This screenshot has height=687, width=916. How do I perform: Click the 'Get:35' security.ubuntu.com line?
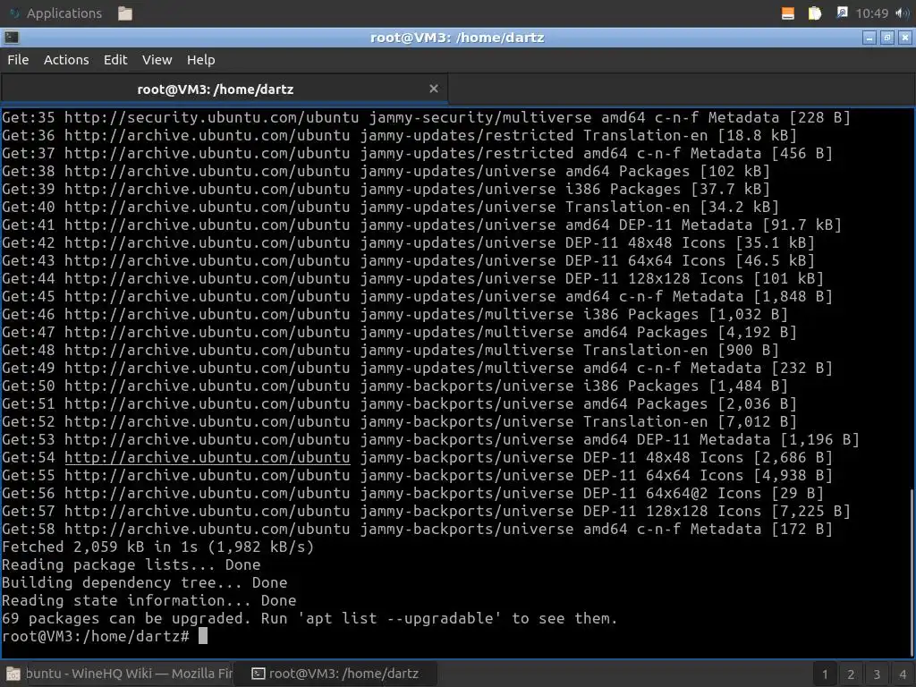tap(426, 117)
